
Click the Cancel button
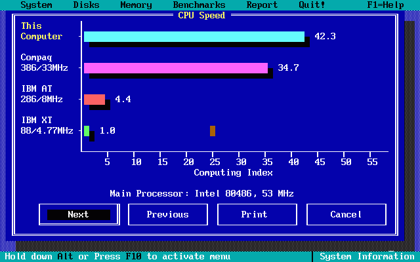point(346,214)
